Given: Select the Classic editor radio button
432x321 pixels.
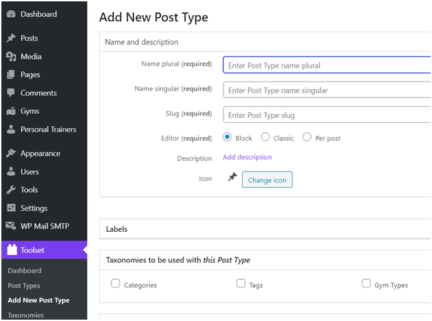Looking at the screenshot, I should tap(266, 136).
